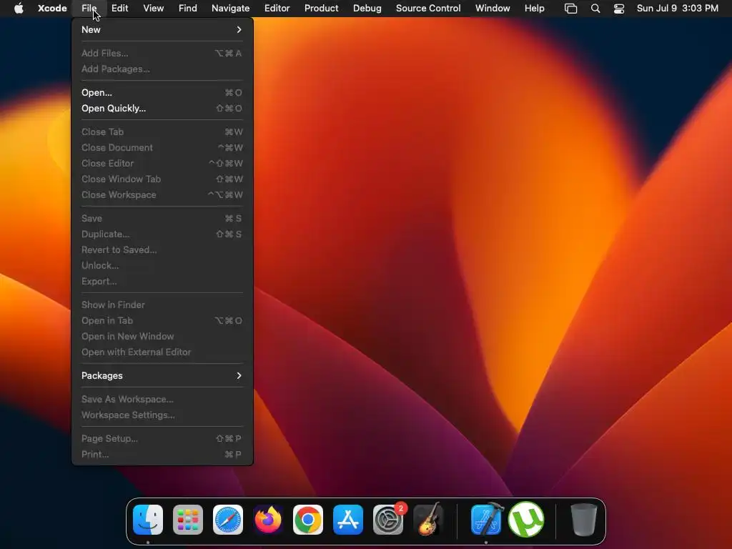Open the Navigate menu

click(x=231, y=9)
